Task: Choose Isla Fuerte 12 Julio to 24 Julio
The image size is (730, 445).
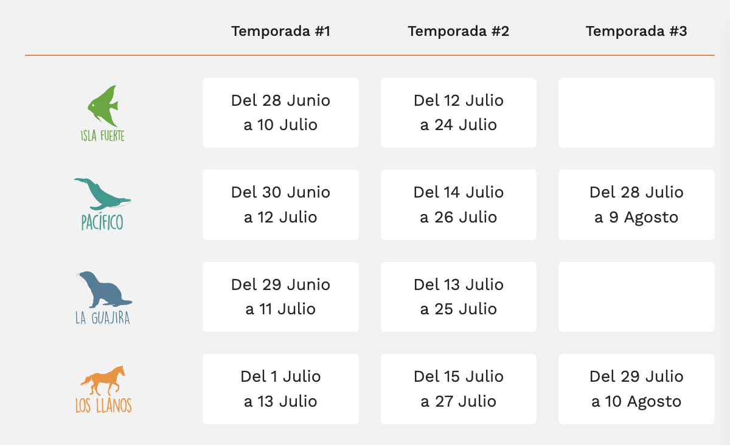Action: click(459, 112)
